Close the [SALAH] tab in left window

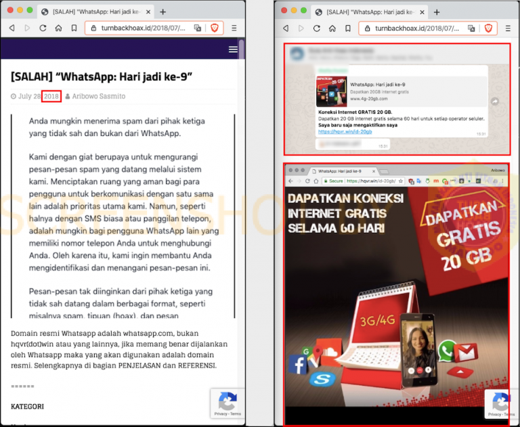click(x=148, y=12)
